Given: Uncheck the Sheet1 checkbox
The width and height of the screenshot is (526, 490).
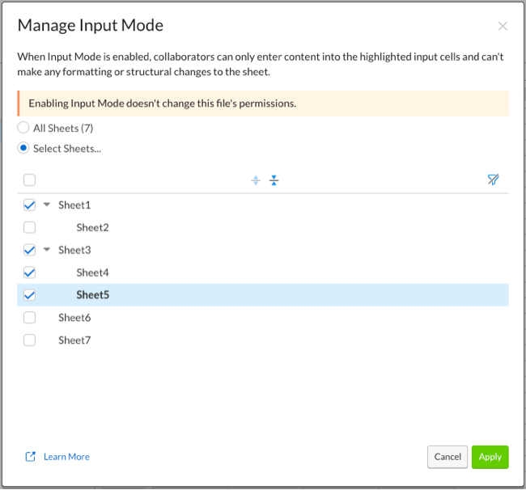Looking at the screenshot, I should coord(30,205).
